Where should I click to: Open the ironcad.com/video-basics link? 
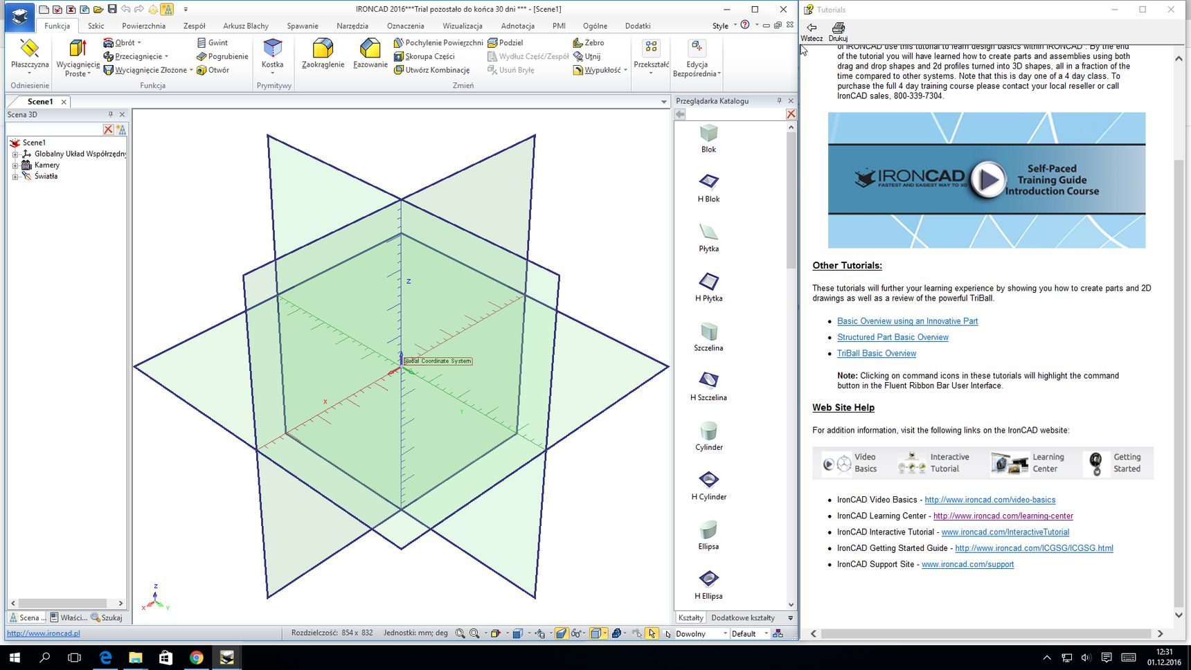[990, 500]
